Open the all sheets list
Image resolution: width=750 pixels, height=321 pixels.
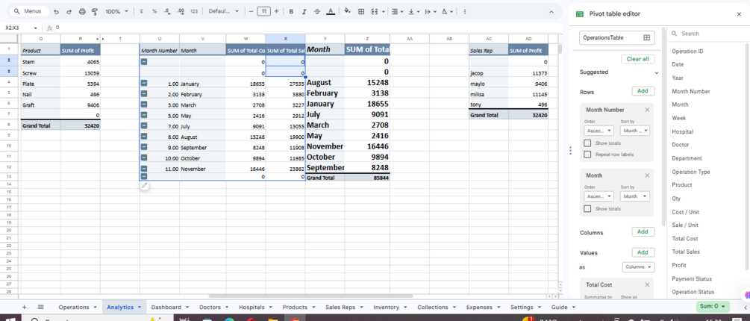pos(40,307)
